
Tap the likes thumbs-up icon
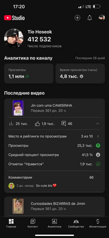(38, 124)
